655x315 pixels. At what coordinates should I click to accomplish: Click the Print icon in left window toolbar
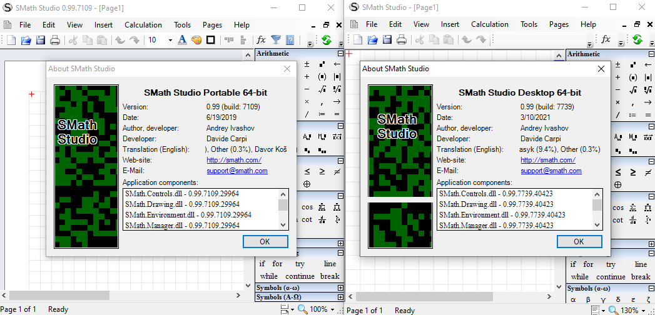coord(55,40)
